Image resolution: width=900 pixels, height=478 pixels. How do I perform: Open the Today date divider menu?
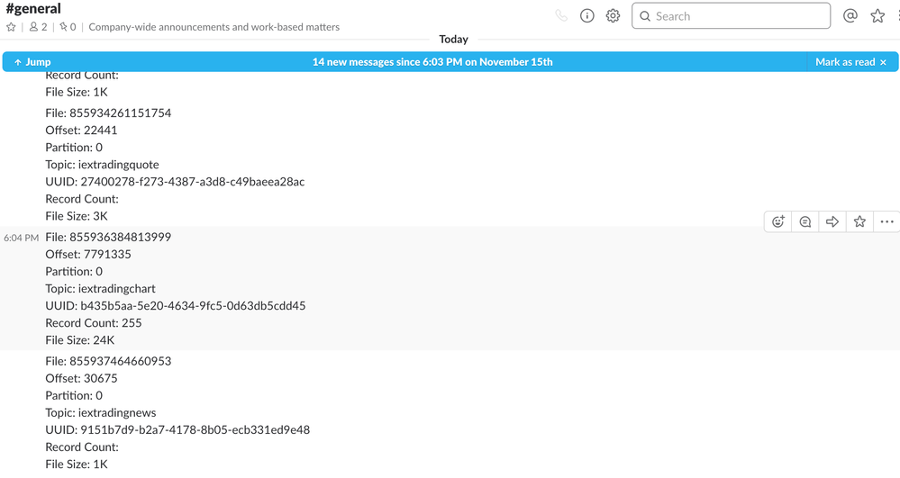point(453,40)
